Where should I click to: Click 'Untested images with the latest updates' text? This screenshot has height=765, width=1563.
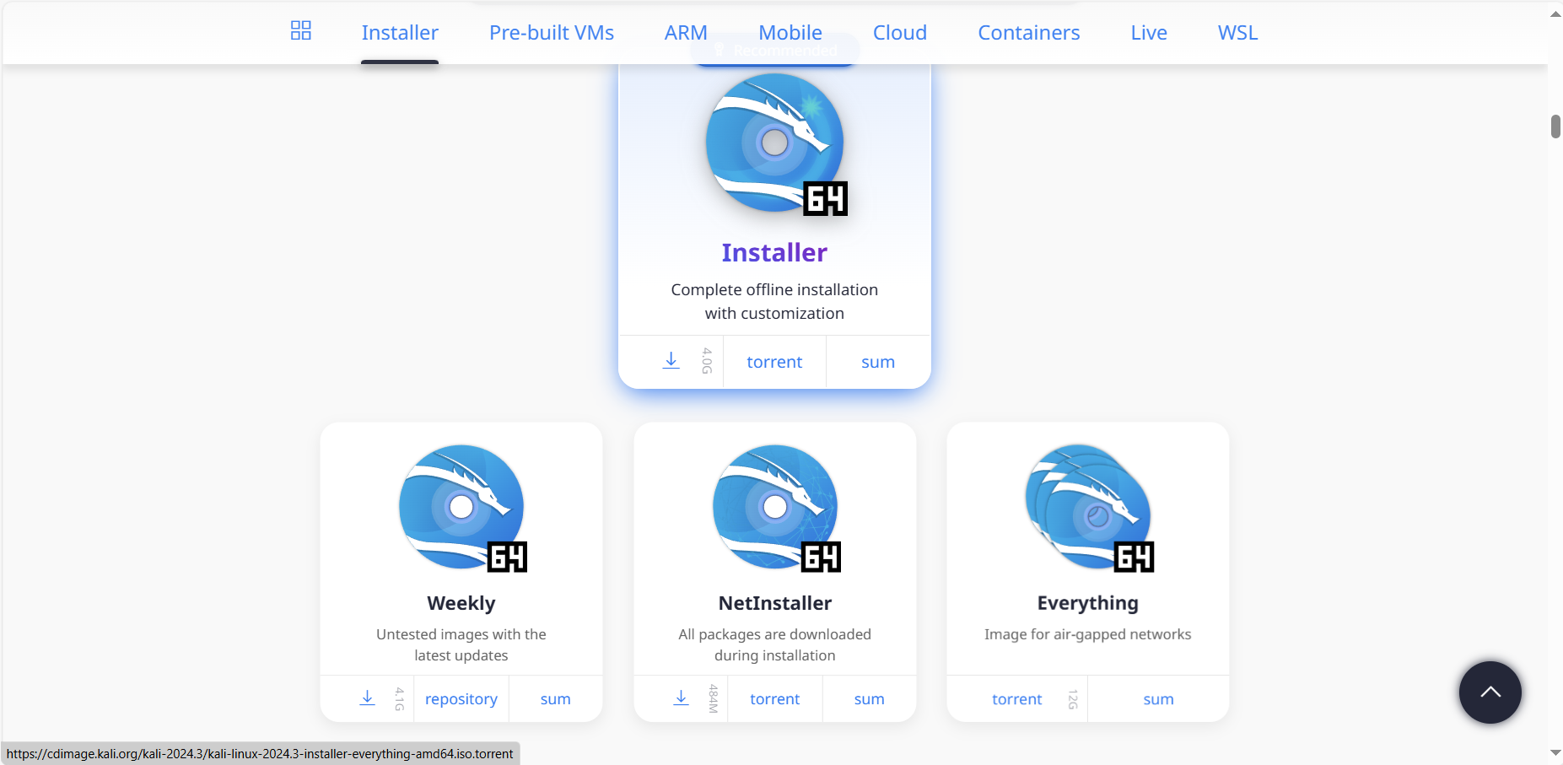click(x=461, y=644)
